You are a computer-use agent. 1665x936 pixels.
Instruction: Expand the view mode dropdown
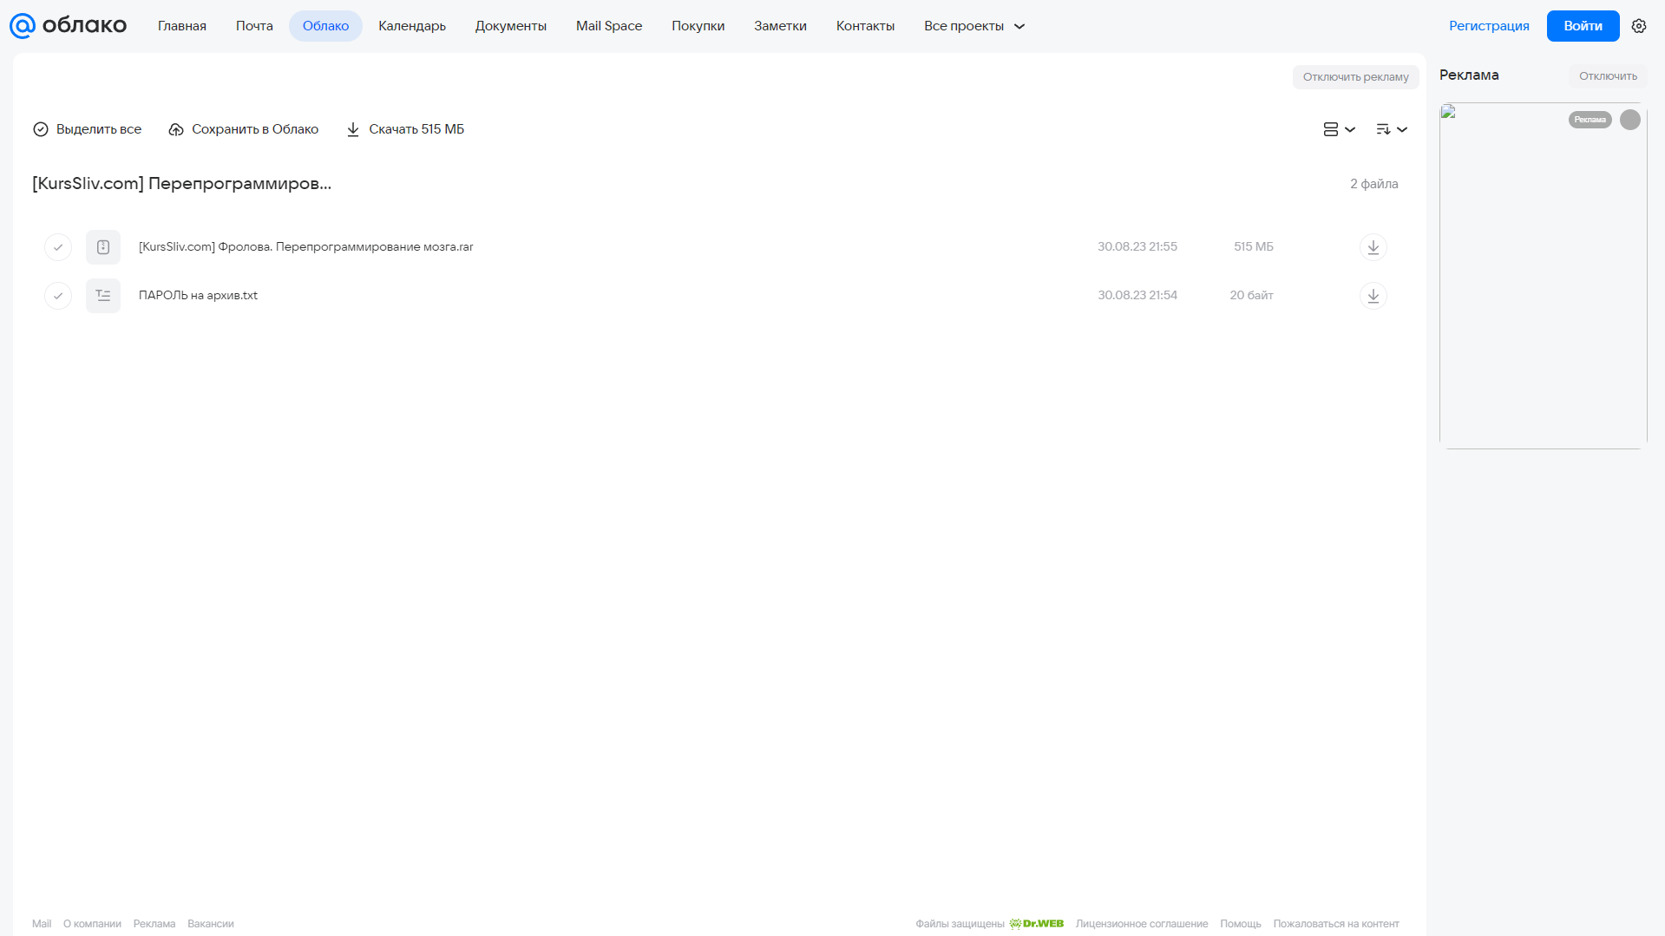tap(1339, 129)
